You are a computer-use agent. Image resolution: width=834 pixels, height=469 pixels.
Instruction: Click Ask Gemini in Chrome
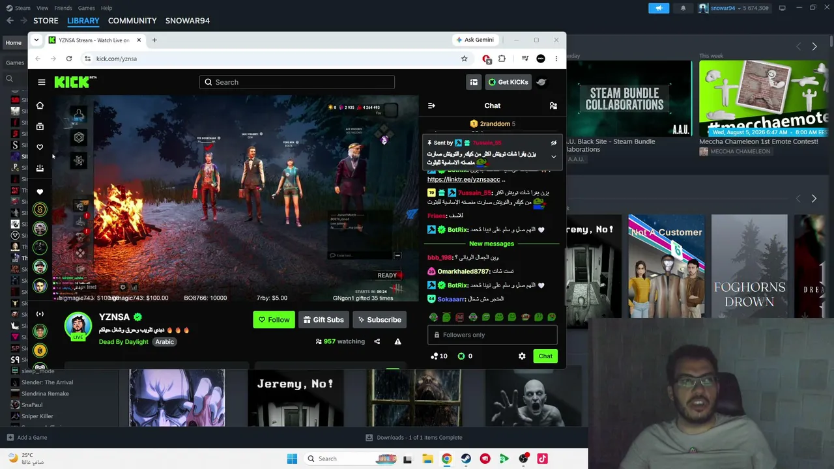click(x=475, y=40)
